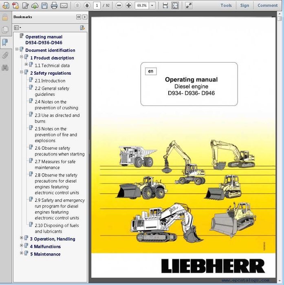The height and width of the screenshot is (285, 284).
Task: Open 2.8 Observe the safety precautions bookmark
Action: coord(57,184)
